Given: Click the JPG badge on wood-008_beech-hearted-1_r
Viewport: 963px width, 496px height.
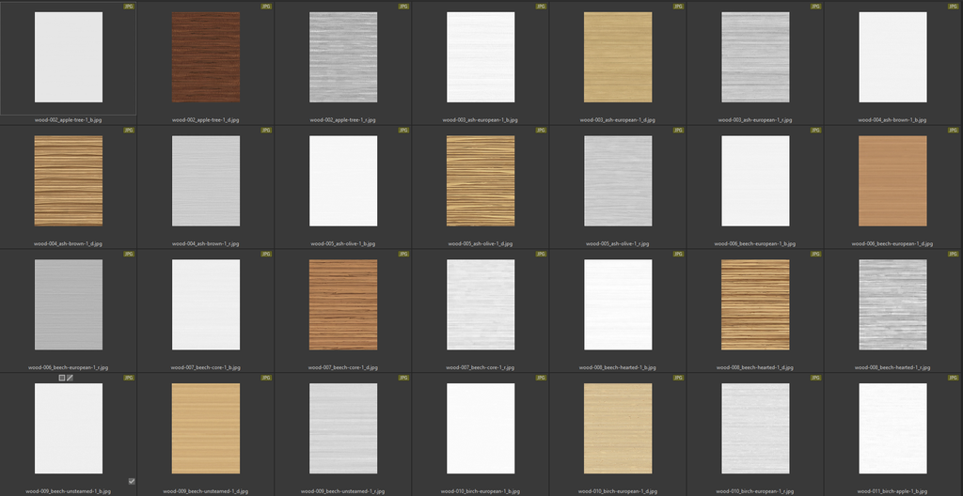Looking at the screenshot, I should (953, 255).
